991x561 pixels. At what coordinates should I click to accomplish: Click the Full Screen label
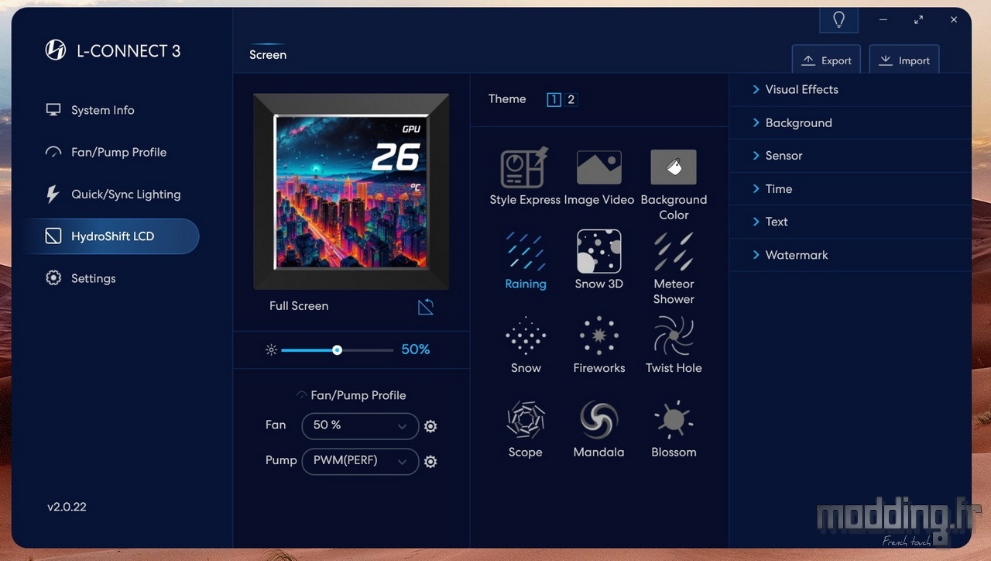[x=299, y=306]
